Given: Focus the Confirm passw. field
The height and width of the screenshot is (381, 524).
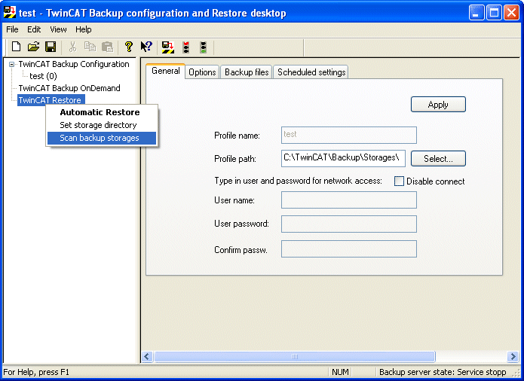Looking at the screenshot, I should tap(349, 249).
